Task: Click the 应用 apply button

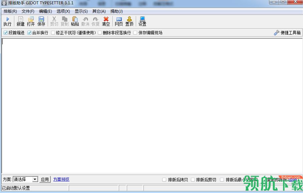Action: [x=45, y=179]
